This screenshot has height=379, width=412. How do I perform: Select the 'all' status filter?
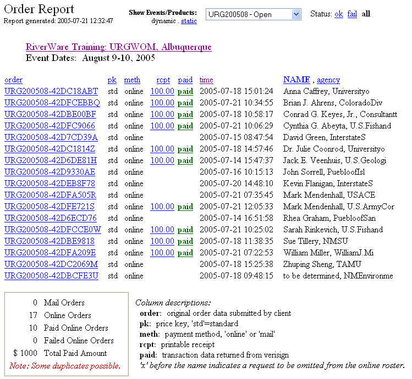366,14
